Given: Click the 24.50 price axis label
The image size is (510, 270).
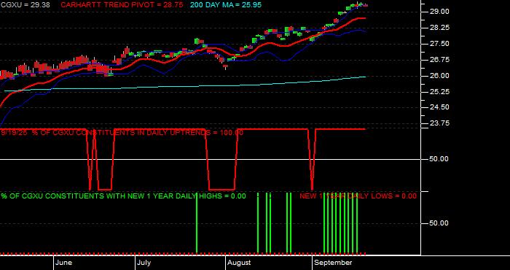Looking at the screenshot, I should coord(439,107).
